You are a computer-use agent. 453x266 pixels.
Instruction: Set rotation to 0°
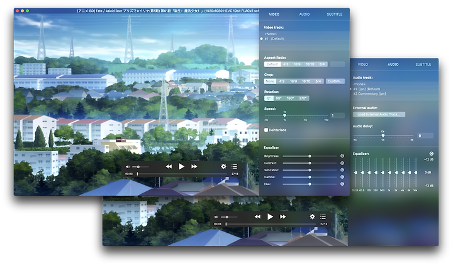(269, 98)
